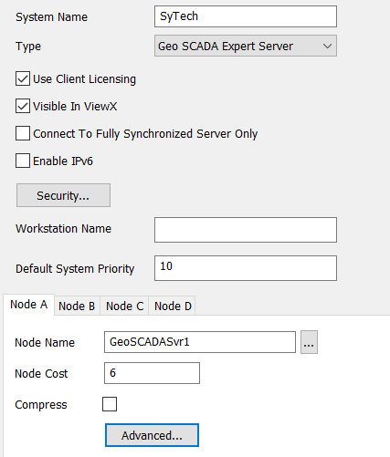Click the Workstation Name label
Viewport: 390px width, 457px height.
click(x=63, y=229)
